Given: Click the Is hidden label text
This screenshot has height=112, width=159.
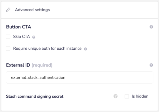Looking at the screenshot, I should [140, 96].
